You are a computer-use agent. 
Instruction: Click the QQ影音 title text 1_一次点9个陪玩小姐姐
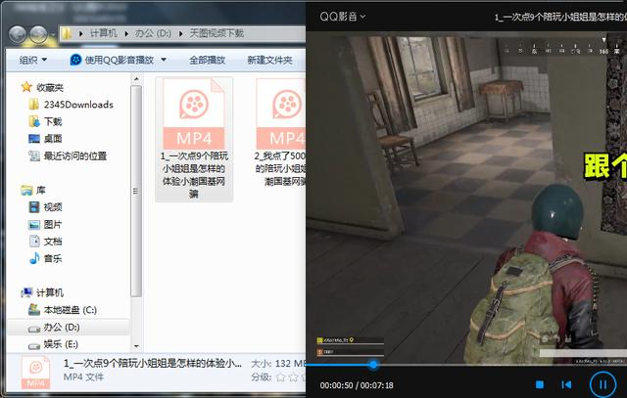(560, 18)
